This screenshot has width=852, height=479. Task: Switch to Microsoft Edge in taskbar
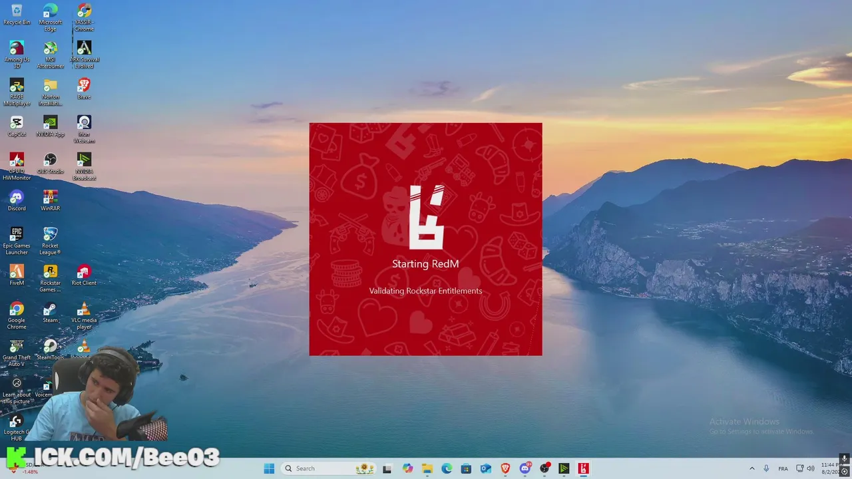click(447, 468)
